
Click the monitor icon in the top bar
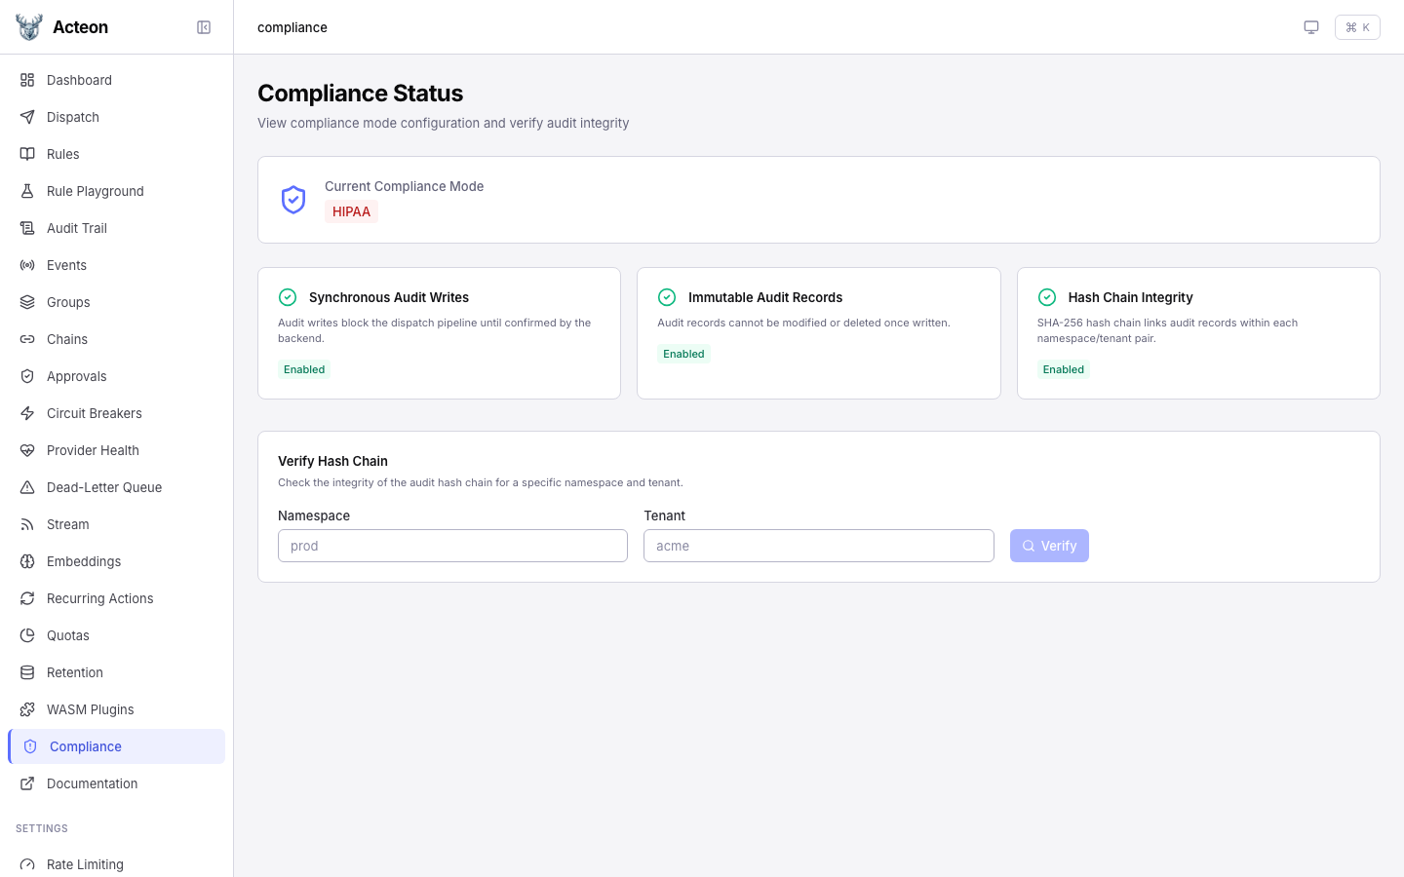click(1311, 27)
